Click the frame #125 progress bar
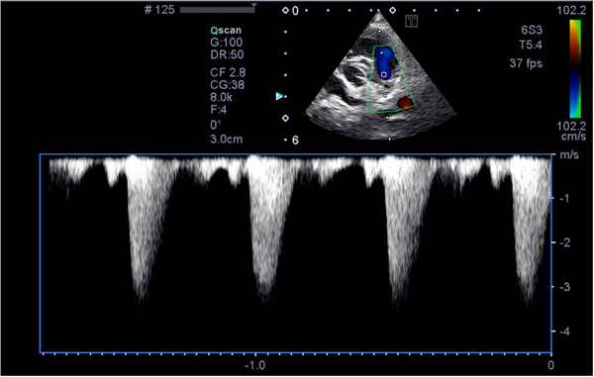The width and height of the screenshot is (594, 377). point(217,10)
